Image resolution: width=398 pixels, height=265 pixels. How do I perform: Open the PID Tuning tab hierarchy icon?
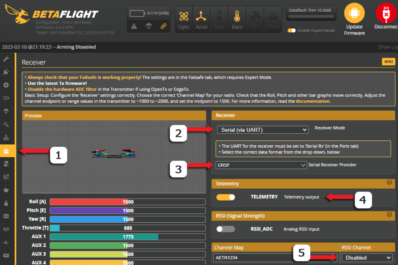tap(6, 138)
